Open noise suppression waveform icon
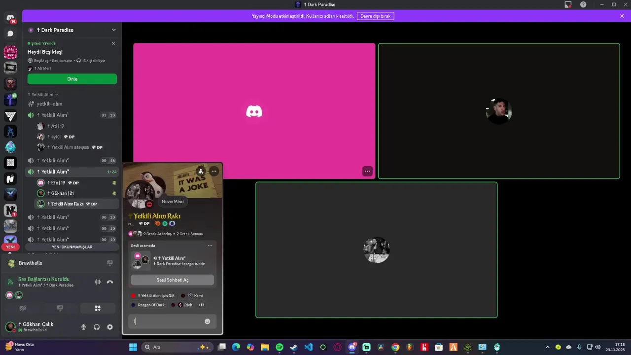This screenshot has width=631, height=355. coord(98,282)
